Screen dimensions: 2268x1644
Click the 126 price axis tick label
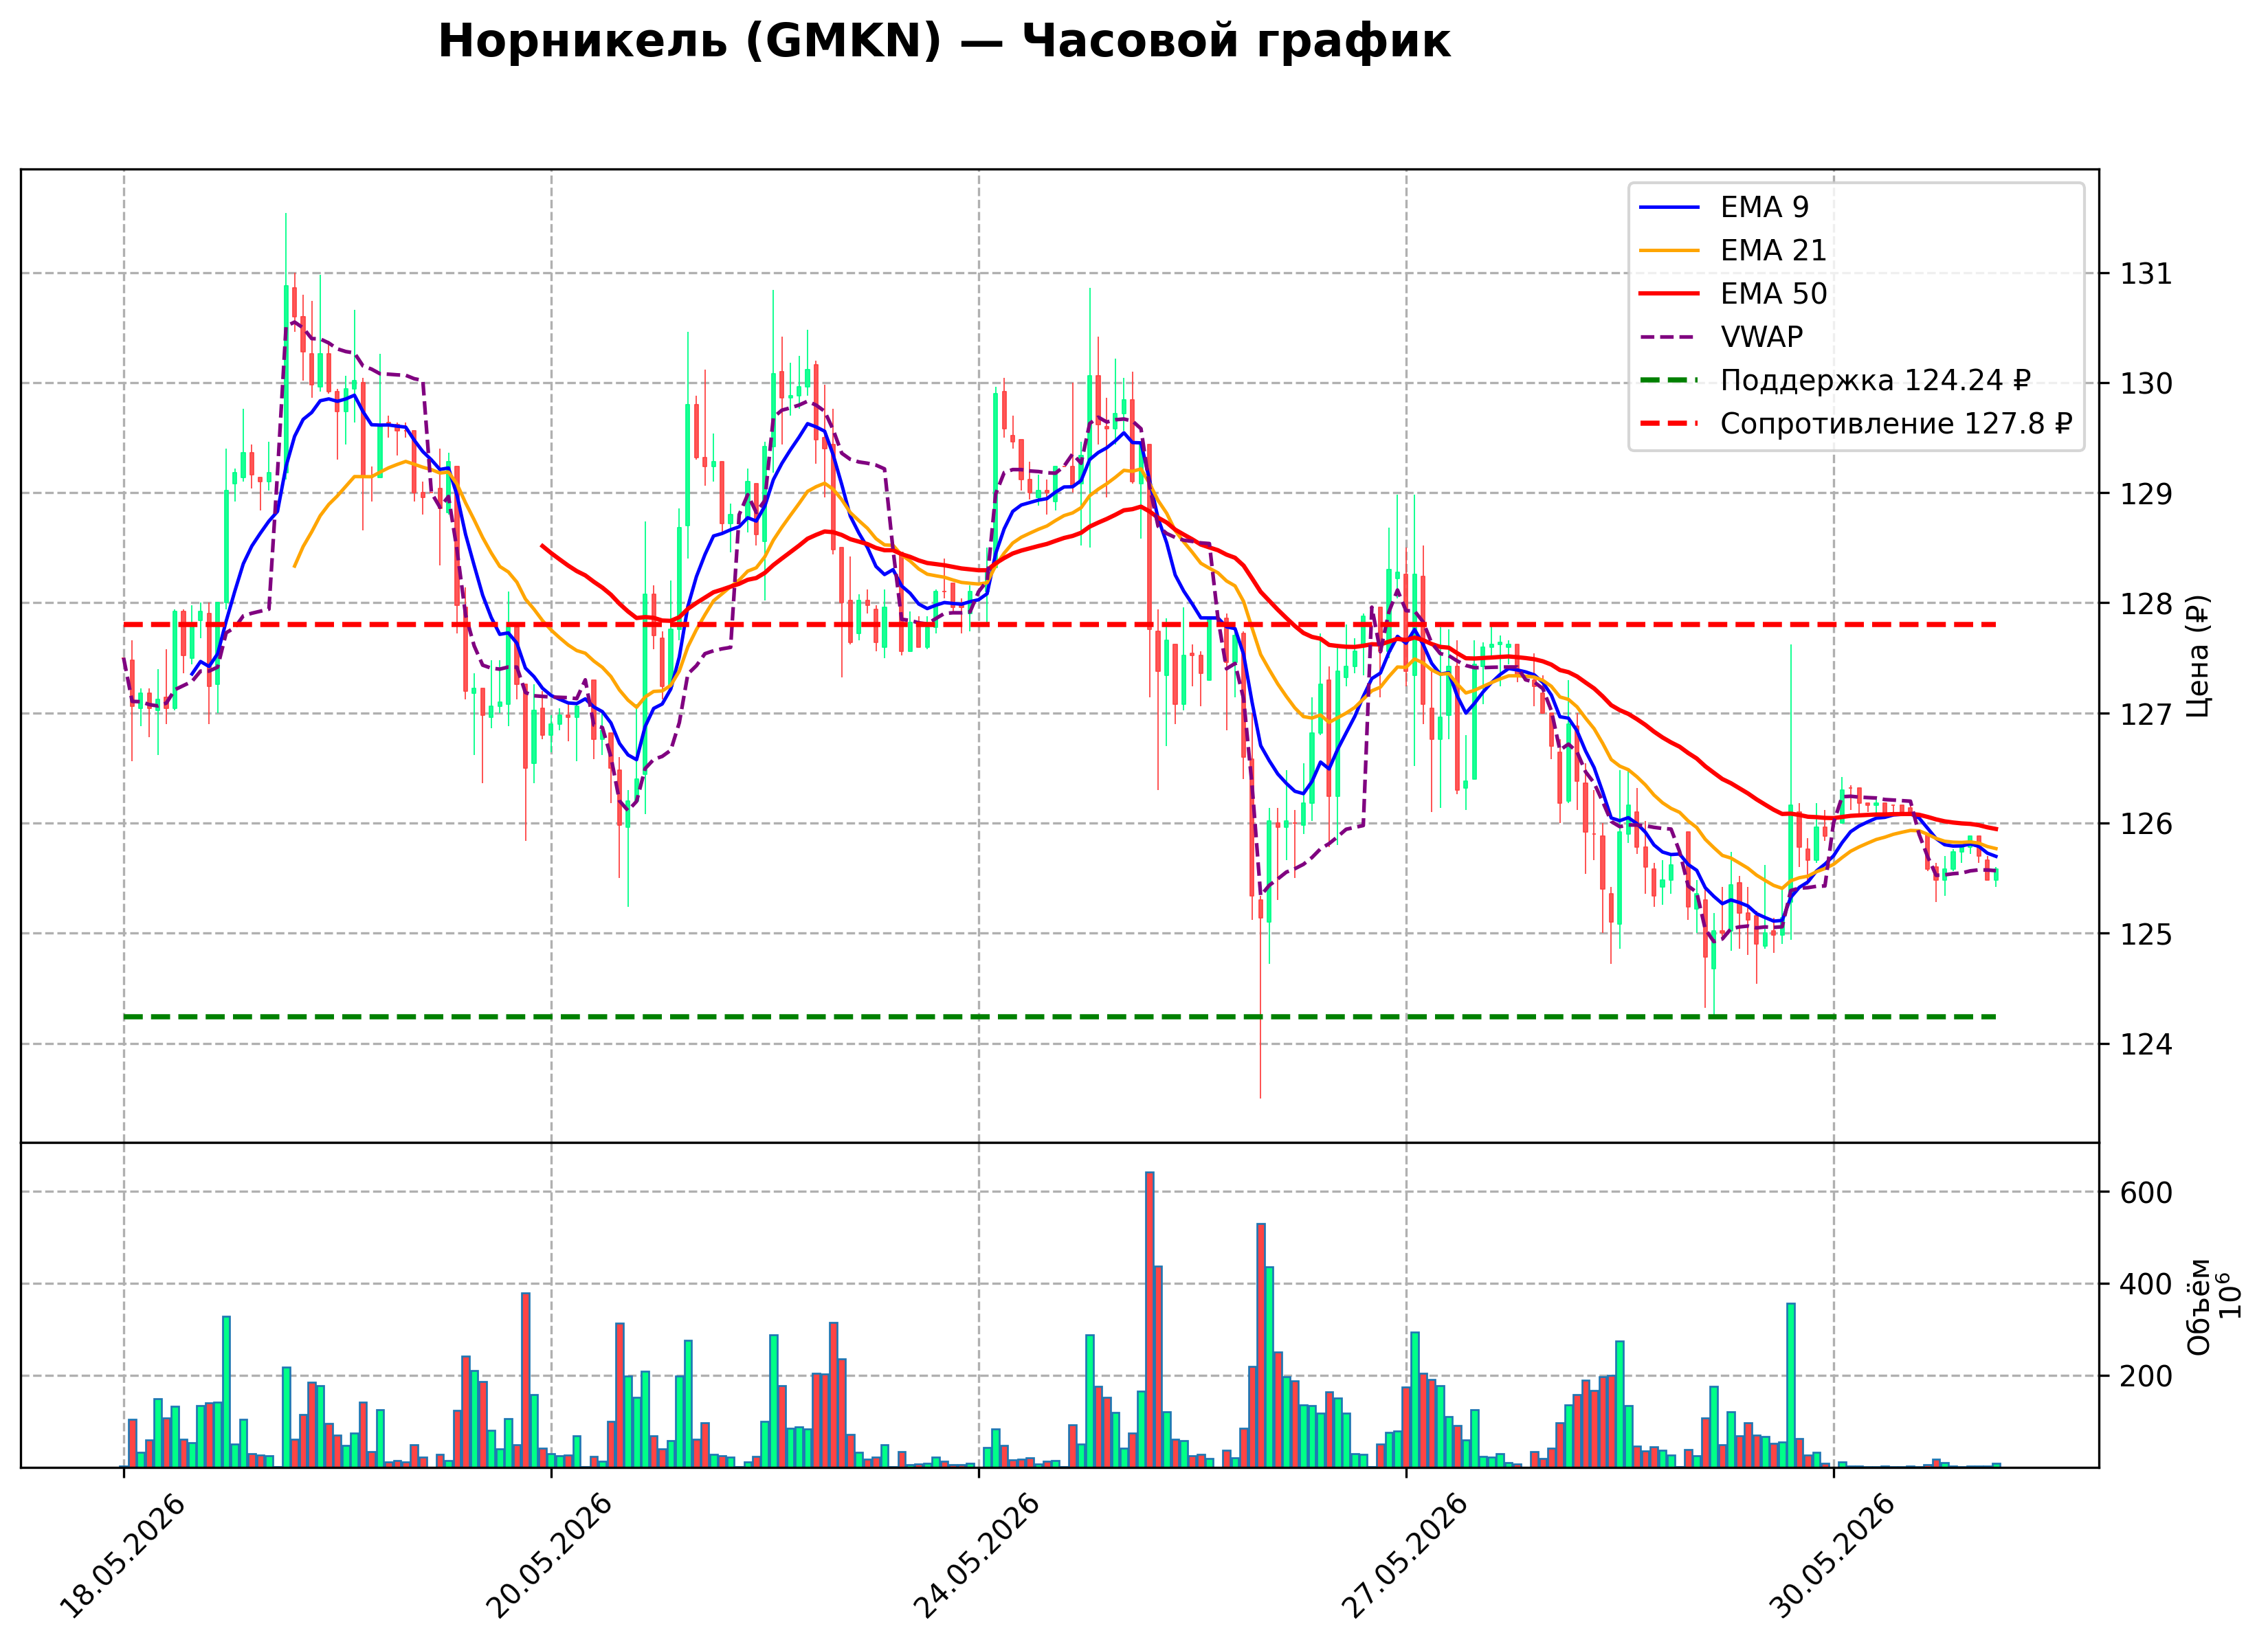pyautogui.click(x=2146, y=824)
